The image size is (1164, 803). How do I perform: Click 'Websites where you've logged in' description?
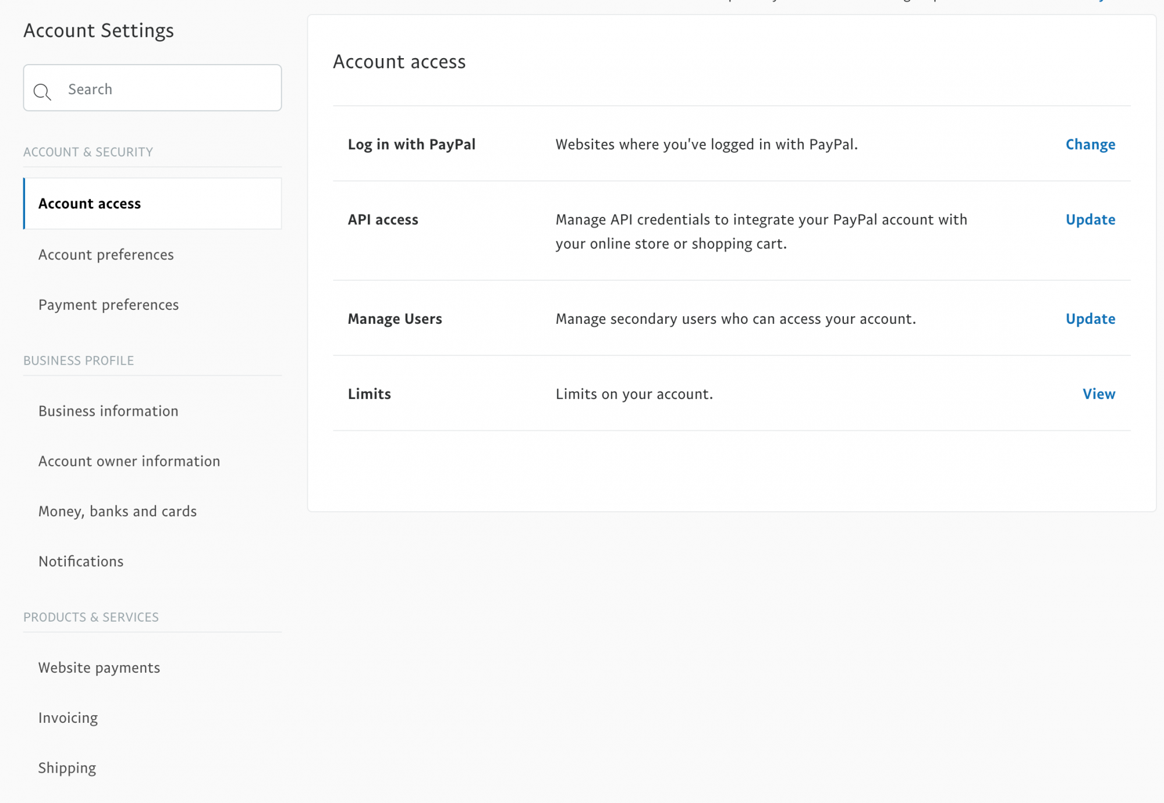pos(707,144)
